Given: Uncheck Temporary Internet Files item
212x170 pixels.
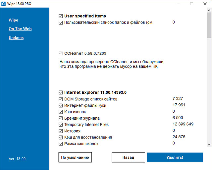Looking at the screenshot, I should click(60, 125).
